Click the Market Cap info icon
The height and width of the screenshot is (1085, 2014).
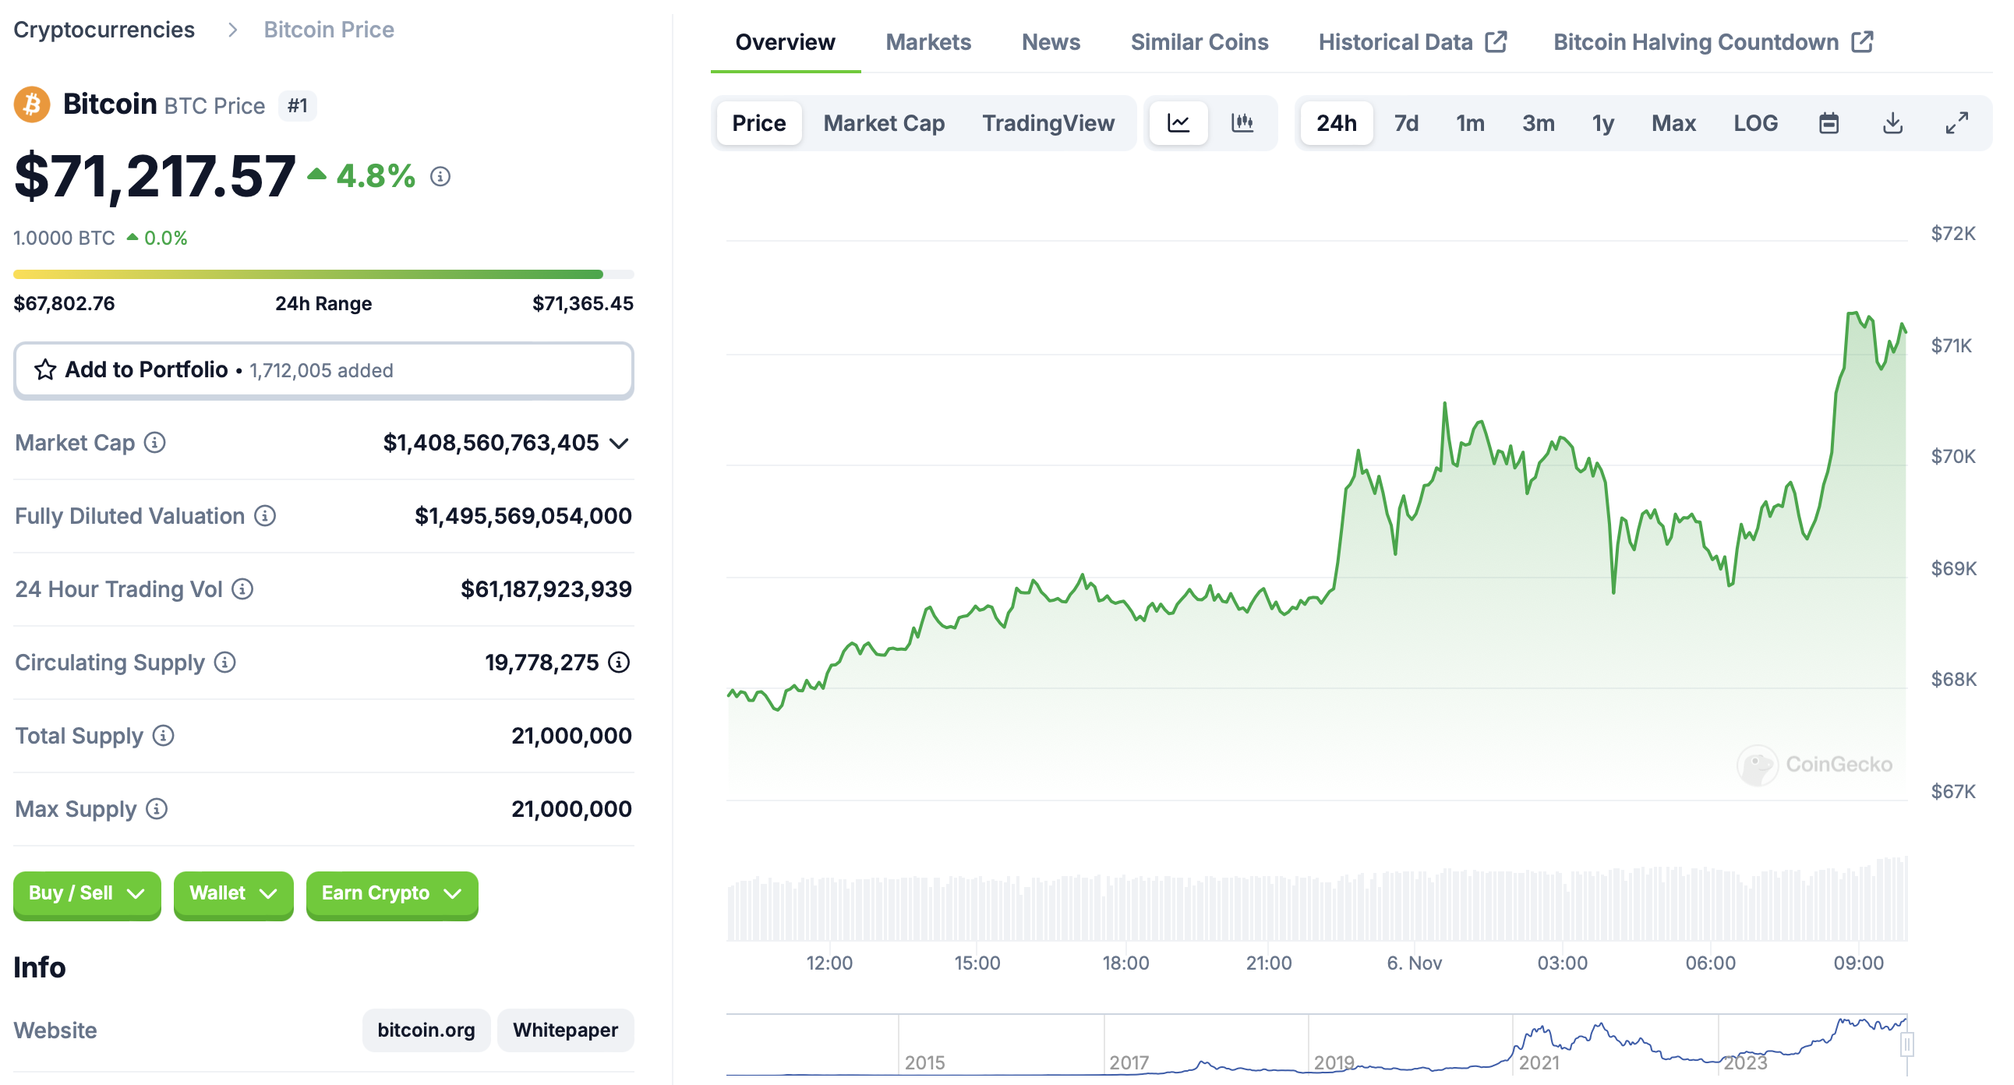click(155, 443)
